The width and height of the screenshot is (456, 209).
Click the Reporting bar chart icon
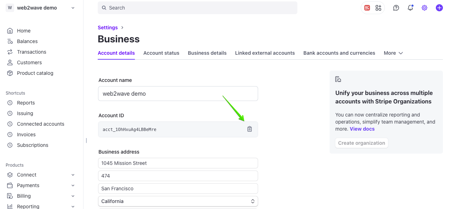point(10,207)
